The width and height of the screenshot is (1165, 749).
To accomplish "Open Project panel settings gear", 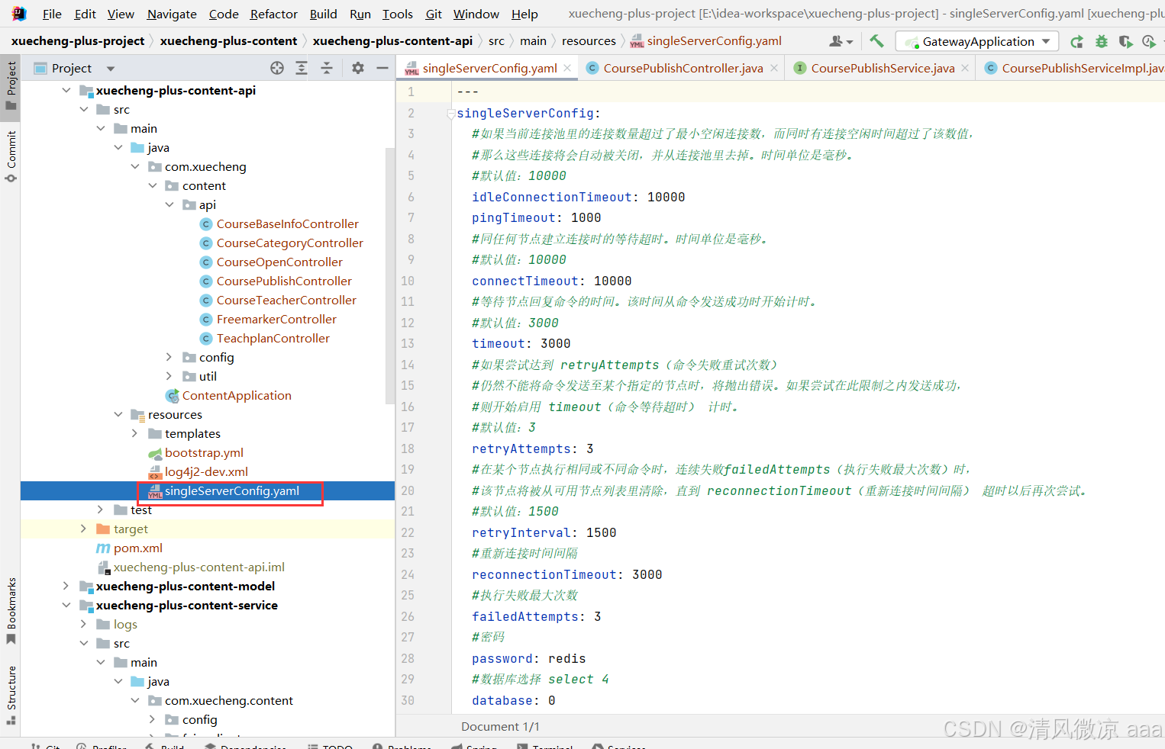I will [x=358, y=68].
